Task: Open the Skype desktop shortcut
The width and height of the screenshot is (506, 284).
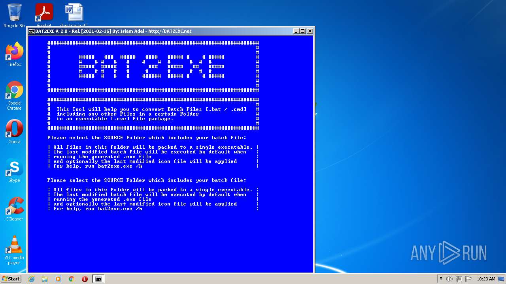Action: [x=14, y=170]
